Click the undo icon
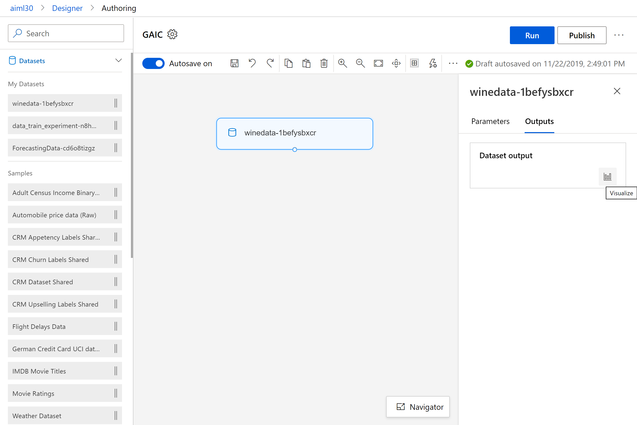637x425 pixels. pyautogui.click(x=252, y=63)
